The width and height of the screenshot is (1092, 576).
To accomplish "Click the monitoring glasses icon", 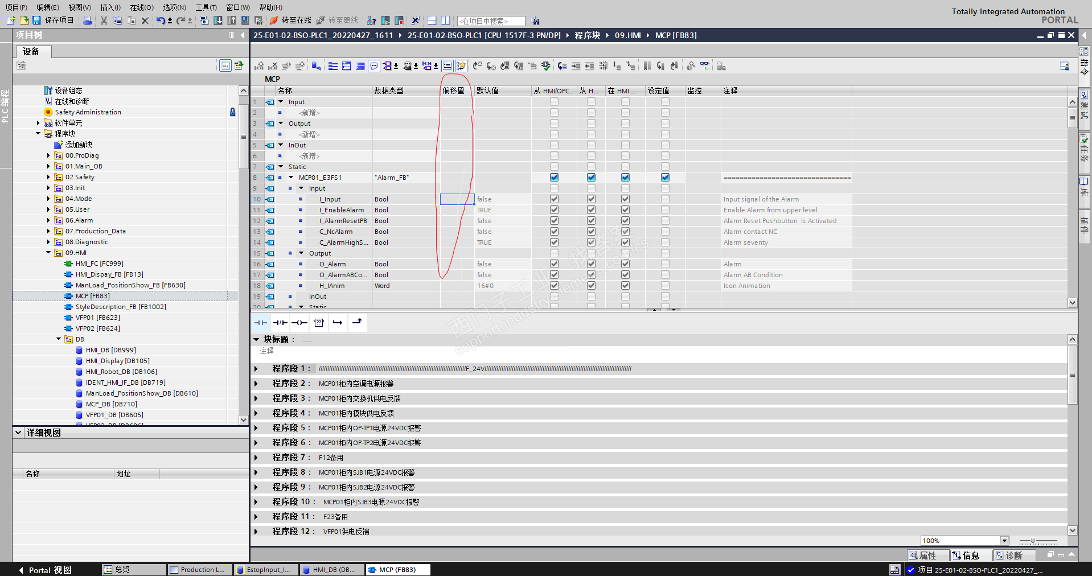I will coord(705,66).
